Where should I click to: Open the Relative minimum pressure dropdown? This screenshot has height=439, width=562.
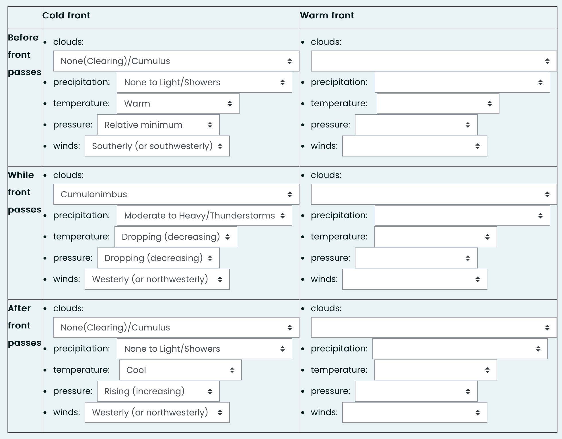(158, 125)
